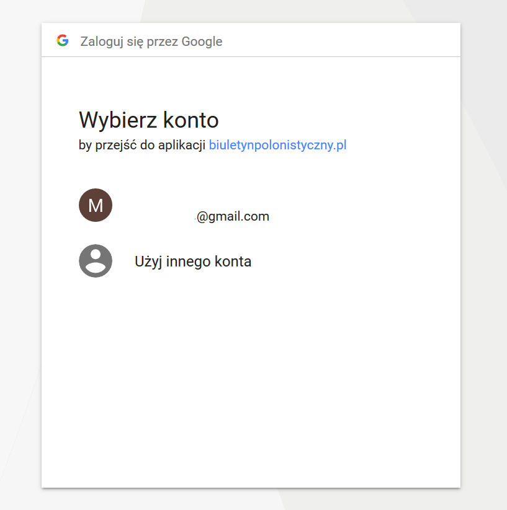
Task: Click the @gmail.com email address text
Action: click(233, 216)
